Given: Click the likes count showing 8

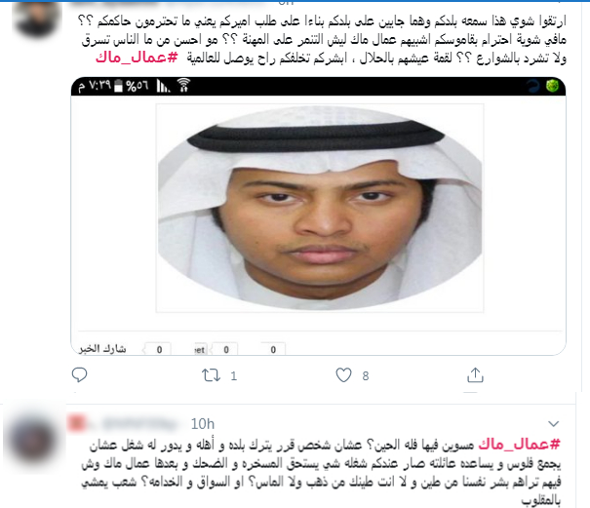Looking at the screenshot, I should (x=366, y=376).
